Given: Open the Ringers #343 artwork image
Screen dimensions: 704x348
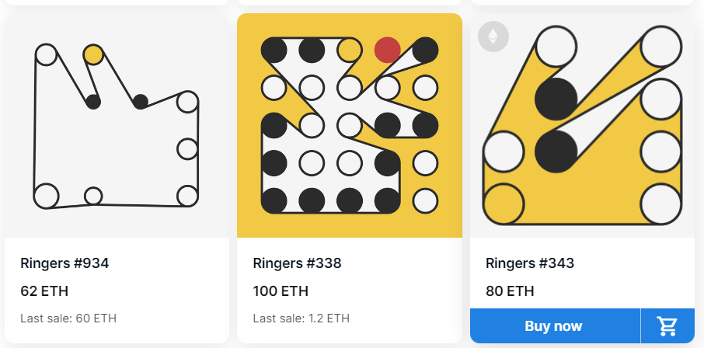Looking at the screenshot, I should [x=582, y=125].
